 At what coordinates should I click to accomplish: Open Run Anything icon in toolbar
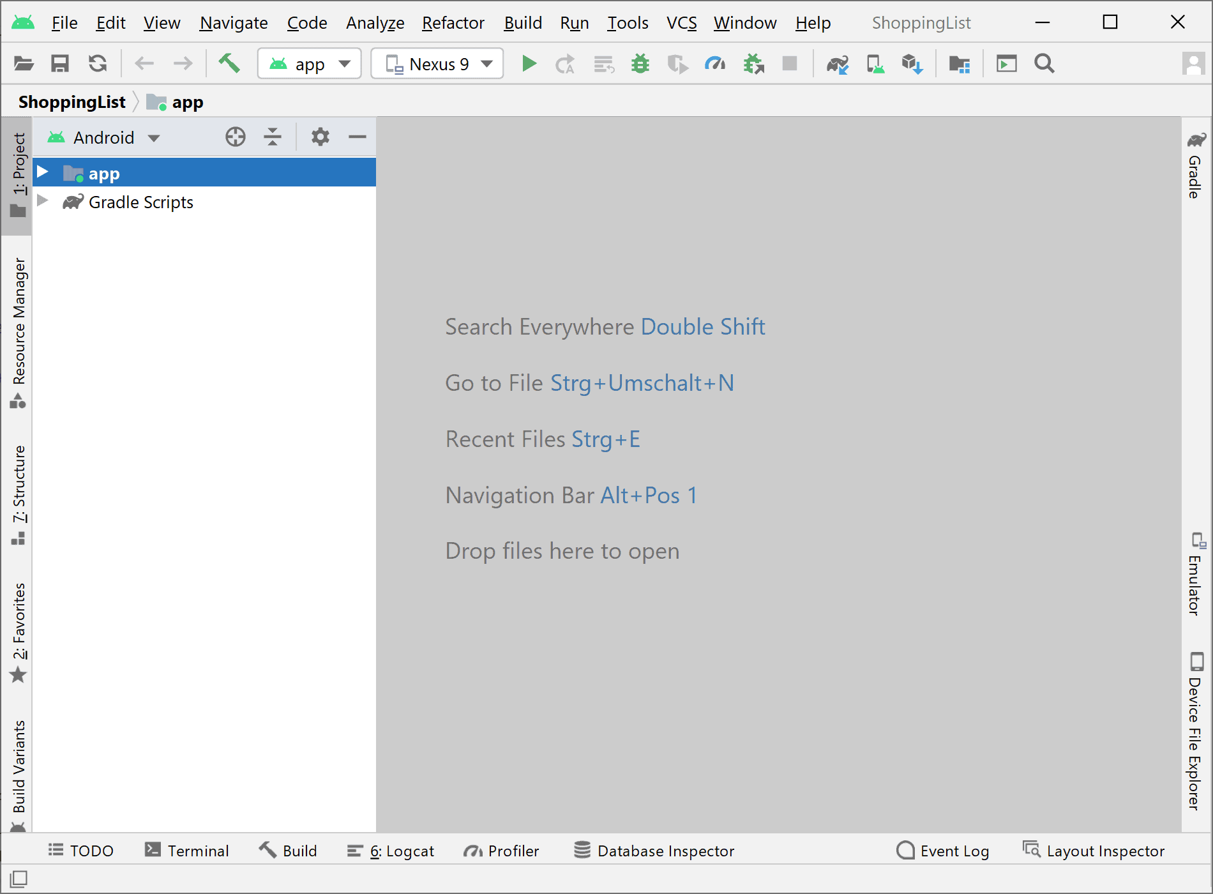(1006, 64)
